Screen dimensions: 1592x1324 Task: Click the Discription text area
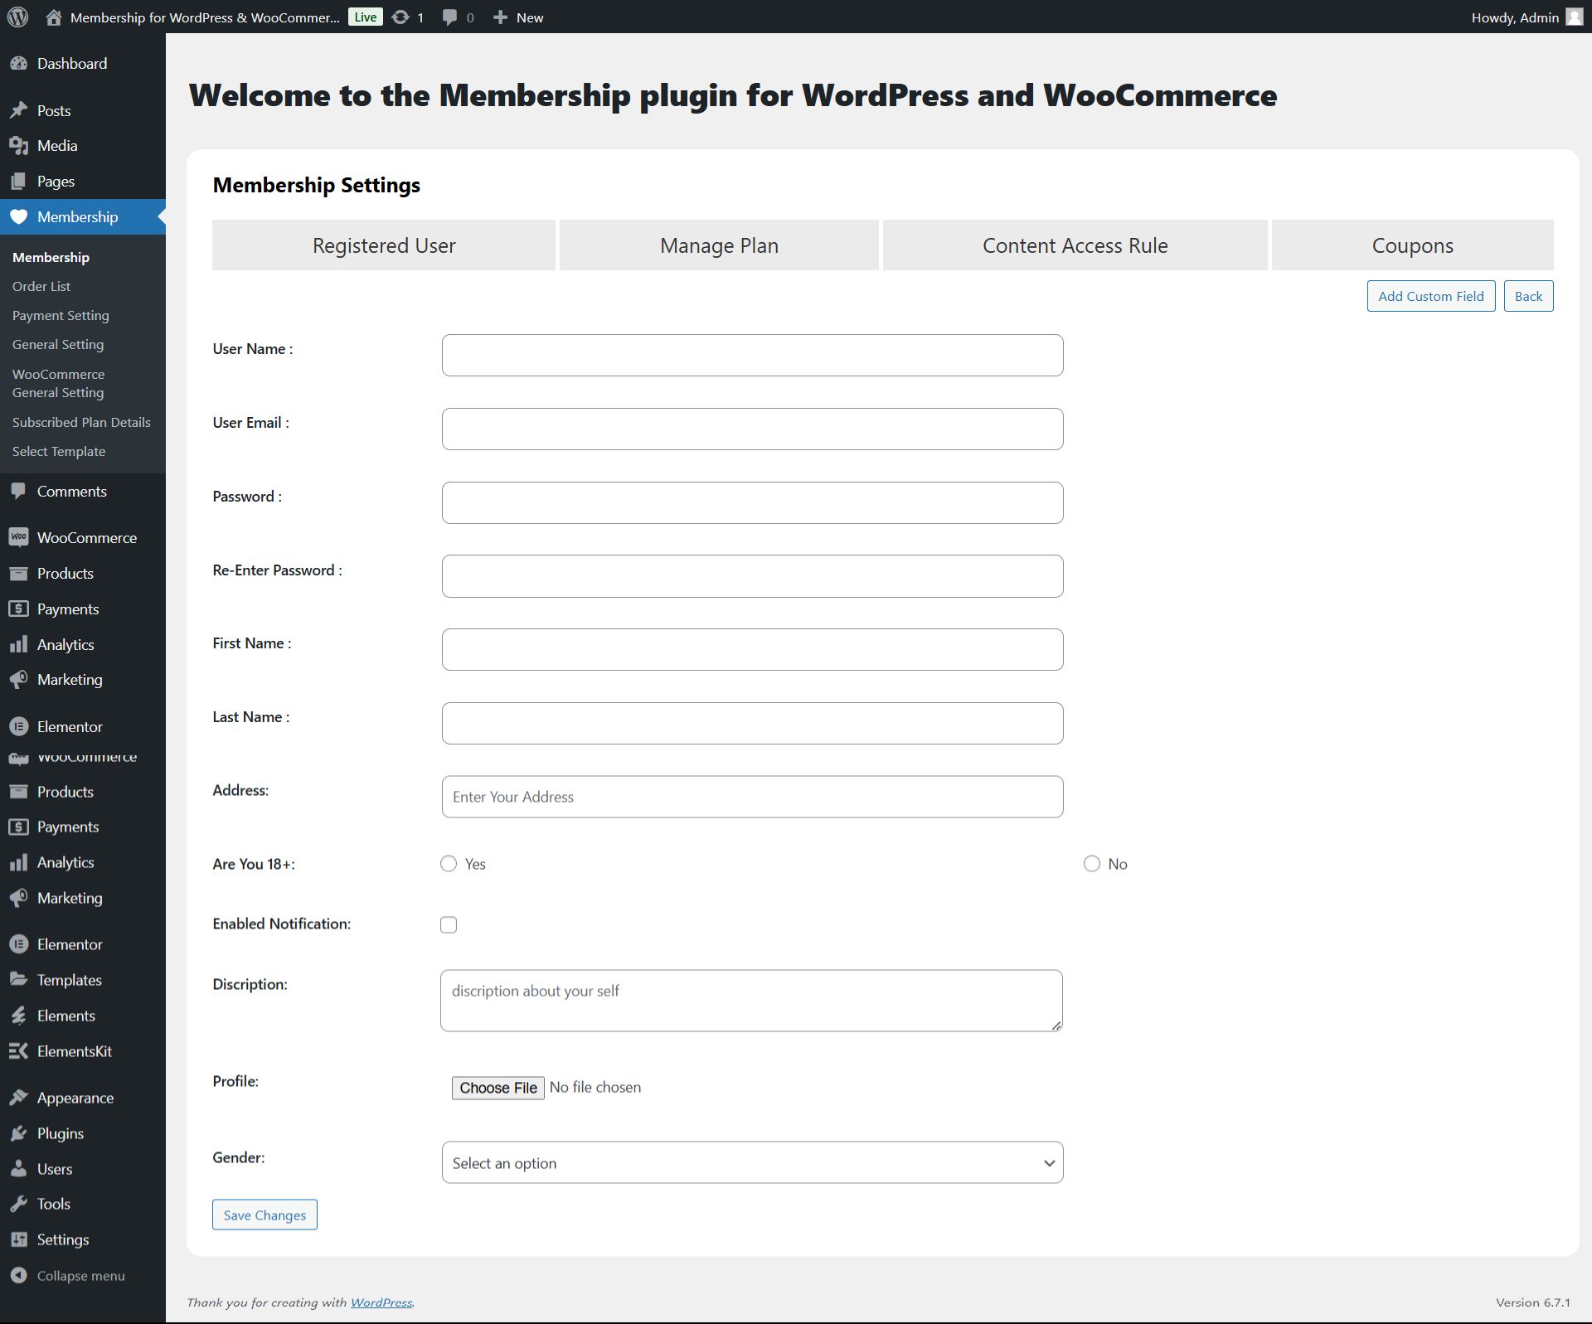point(751,1001)
